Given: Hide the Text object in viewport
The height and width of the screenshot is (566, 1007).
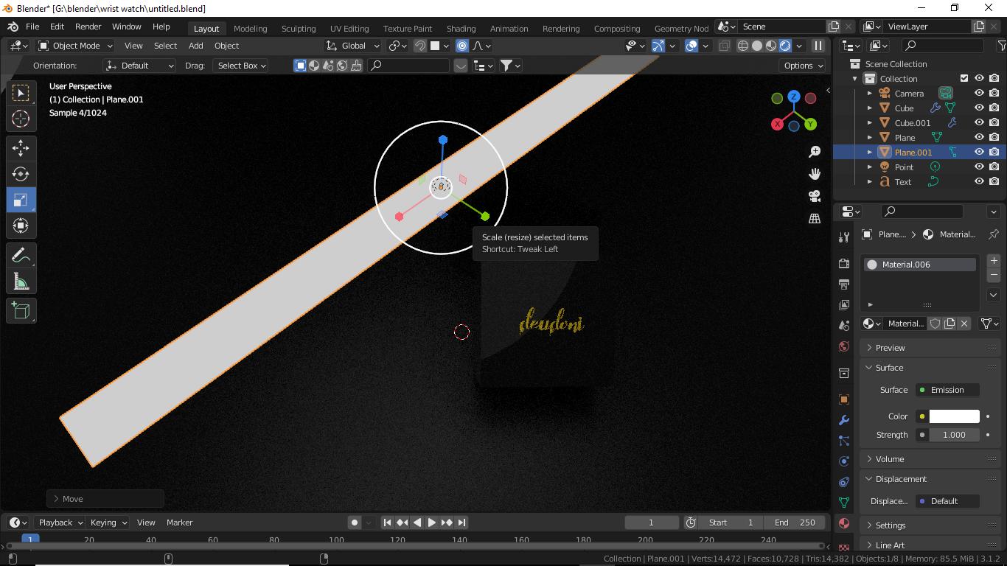Looking at the screenshot, I should tap(979, 182).
